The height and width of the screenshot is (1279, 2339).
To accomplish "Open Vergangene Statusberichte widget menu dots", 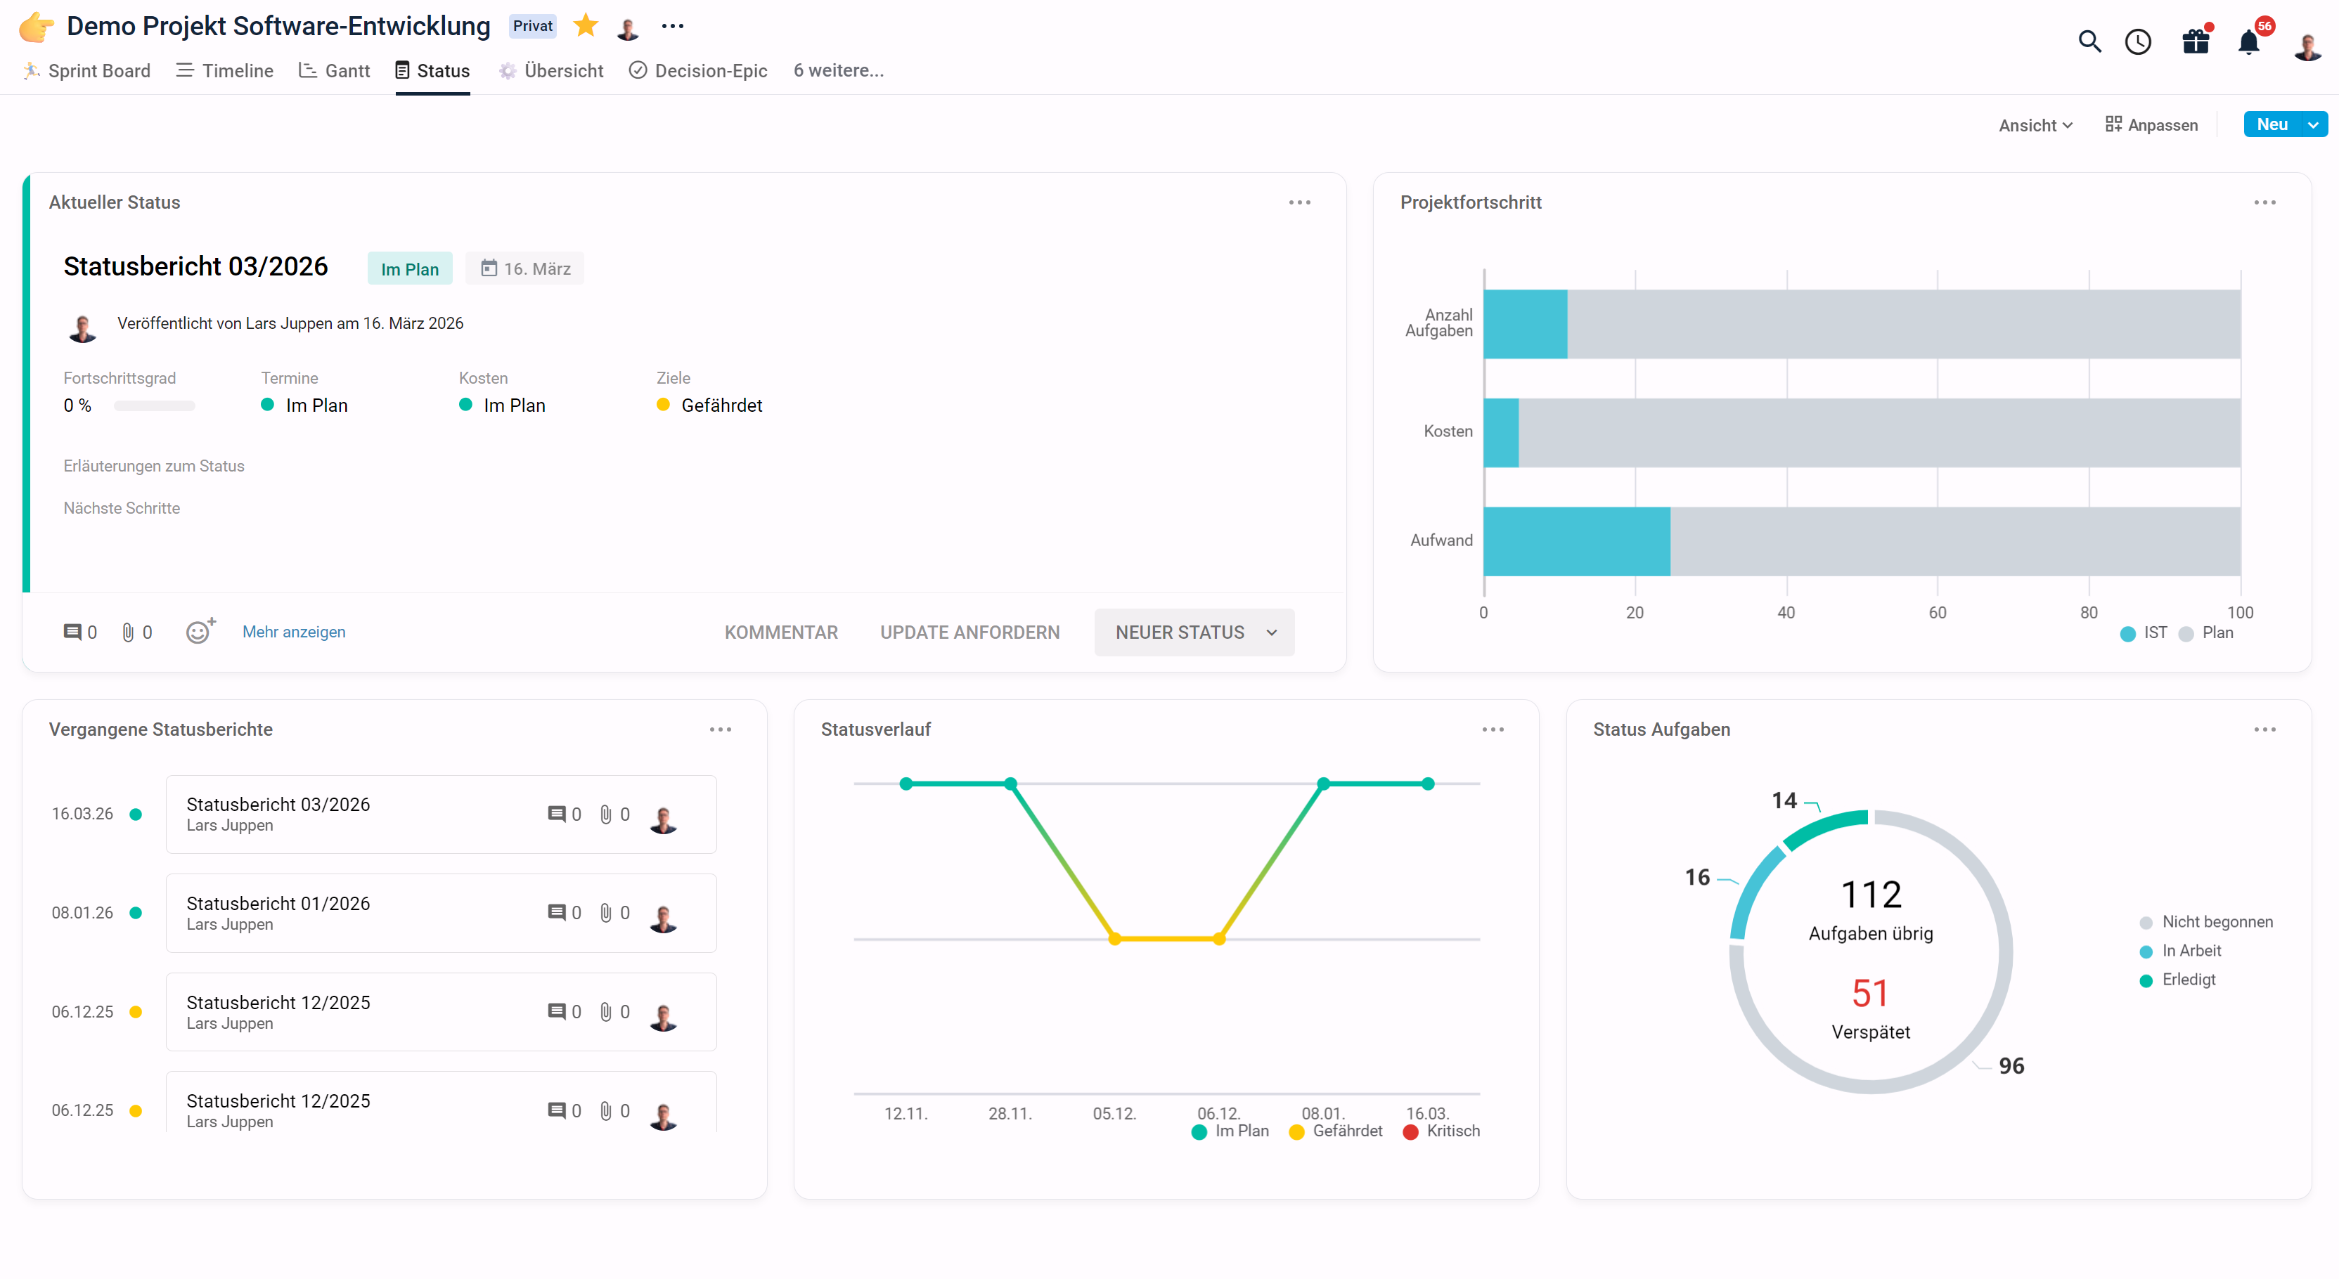I will [720, 730].
